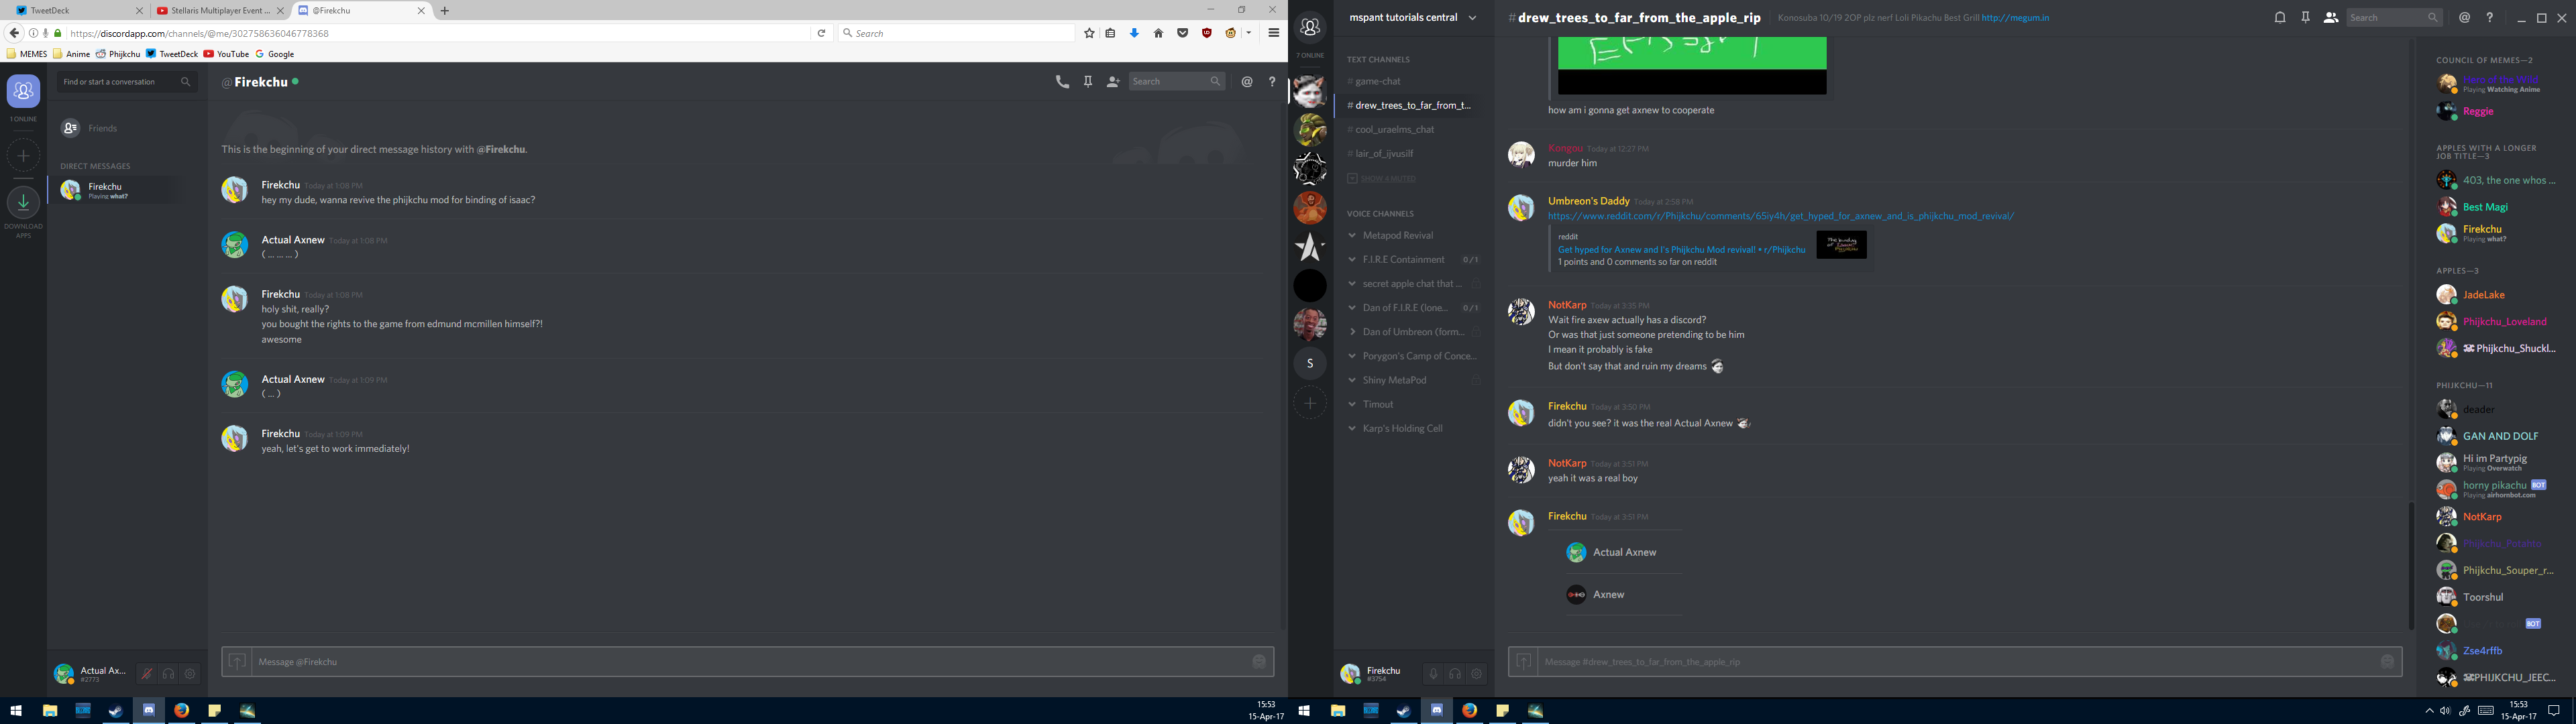Add a server in the Discord desktop app

pyautogui.click(x=1310, y=403)
